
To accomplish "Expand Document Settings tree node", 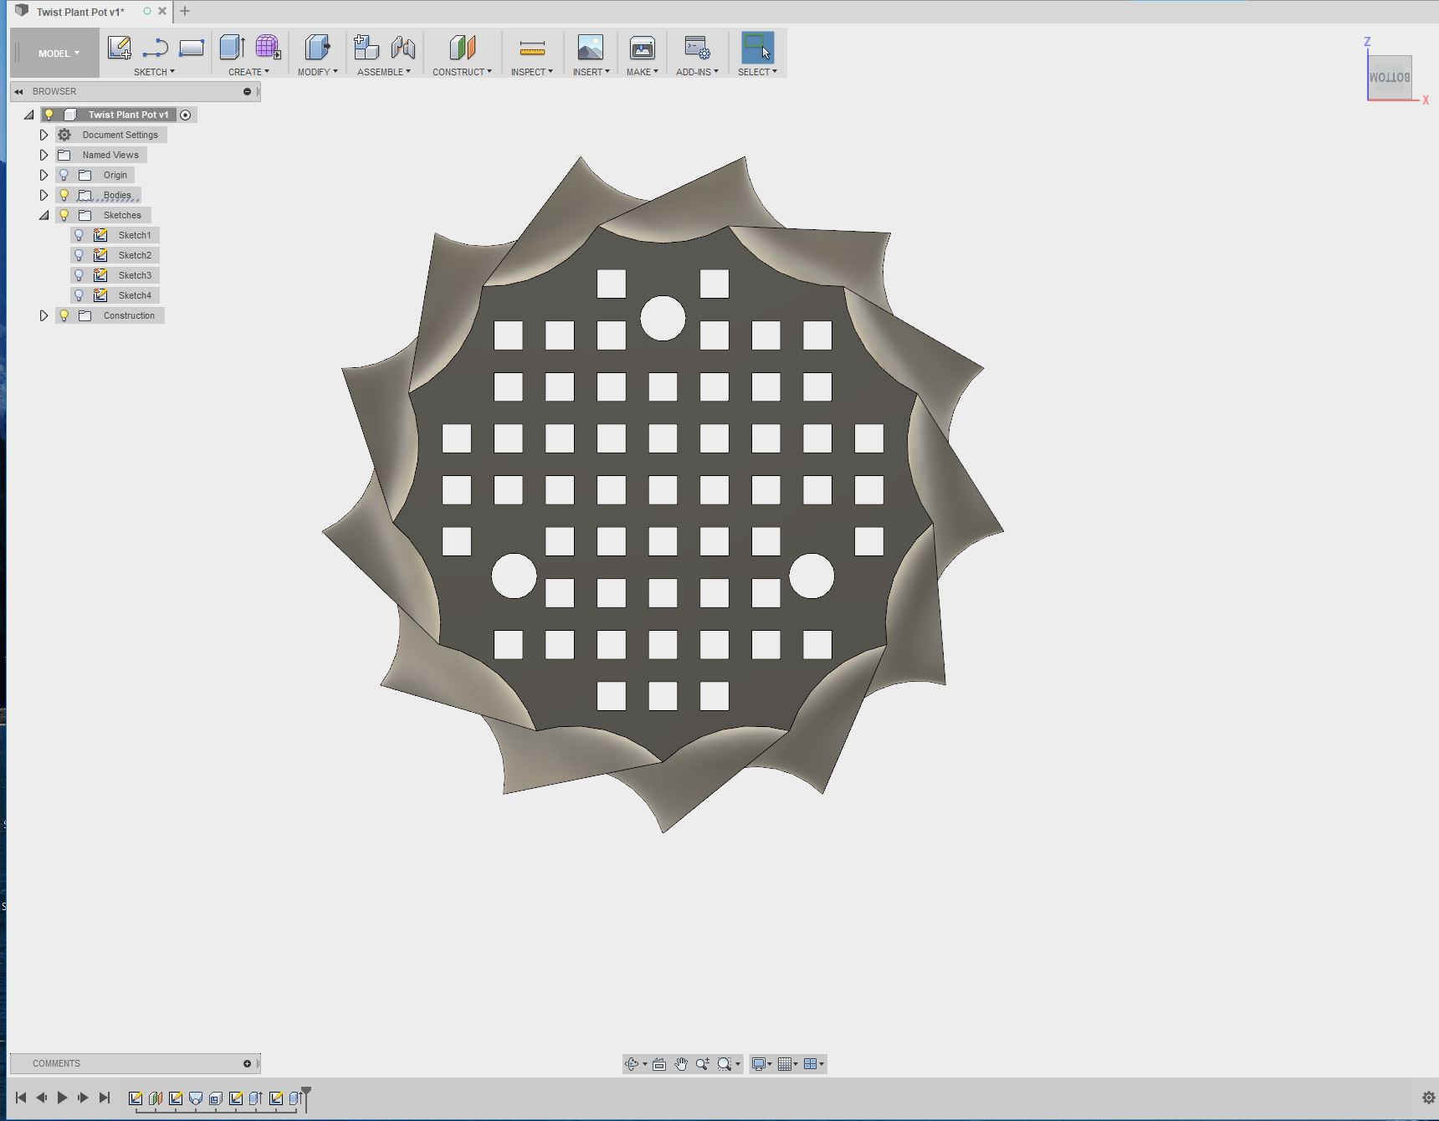I will (44, 135).
